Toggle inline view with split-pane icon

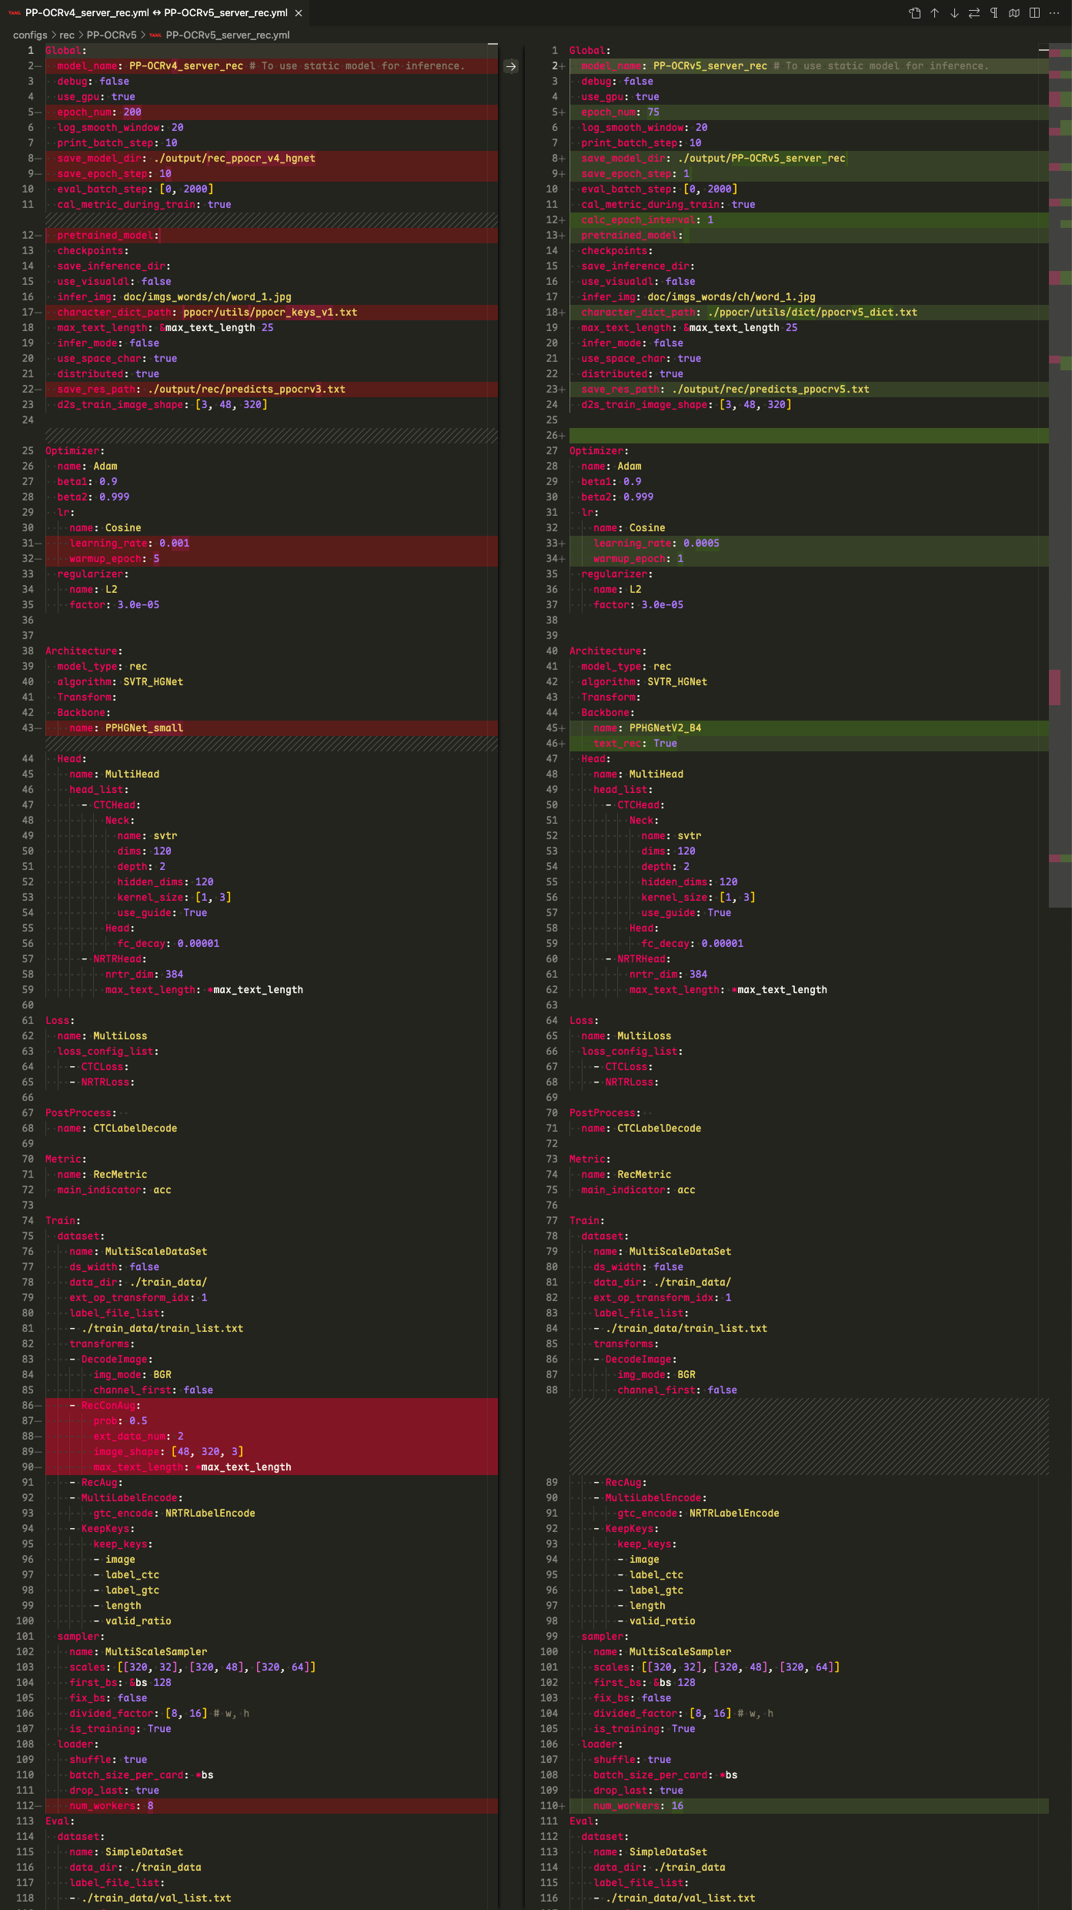(1034, 13)
